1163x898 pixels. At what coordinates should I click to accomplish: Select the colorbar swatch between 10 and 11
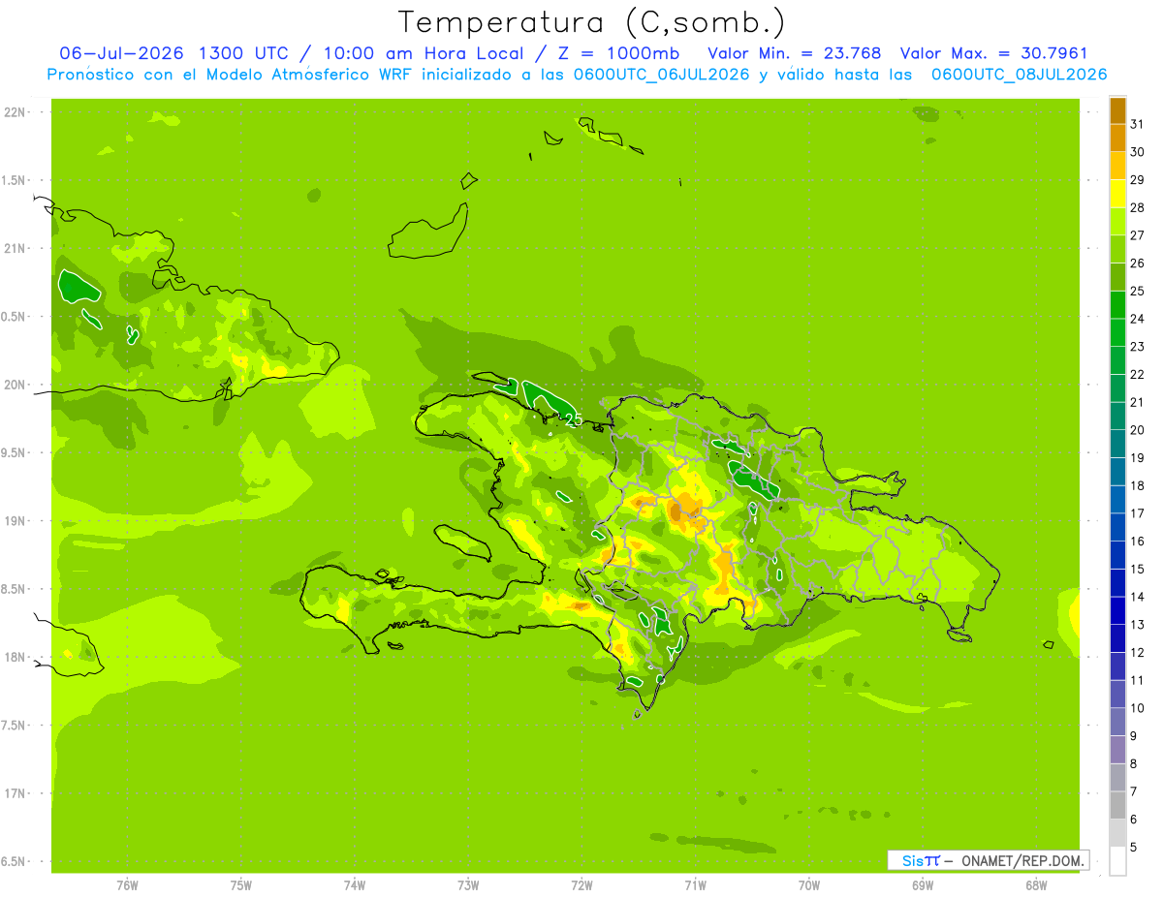(1117, 695)
